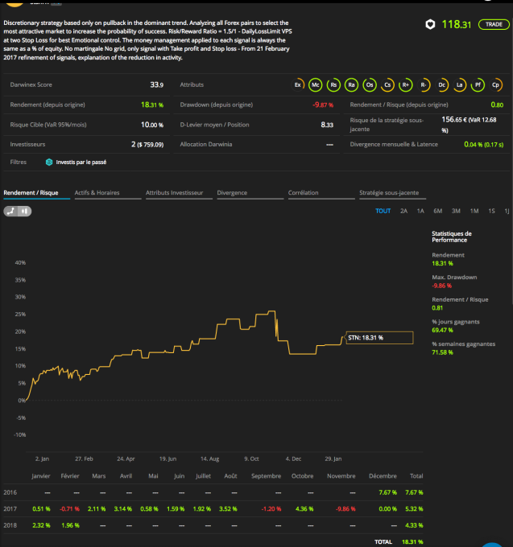Select the 2A time range

tap(403, 211)
